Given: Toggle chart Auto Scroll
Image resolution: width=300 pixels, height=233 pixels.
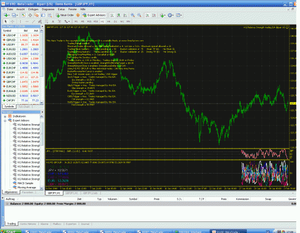Looking at the screenshot, I should [147, 15].
